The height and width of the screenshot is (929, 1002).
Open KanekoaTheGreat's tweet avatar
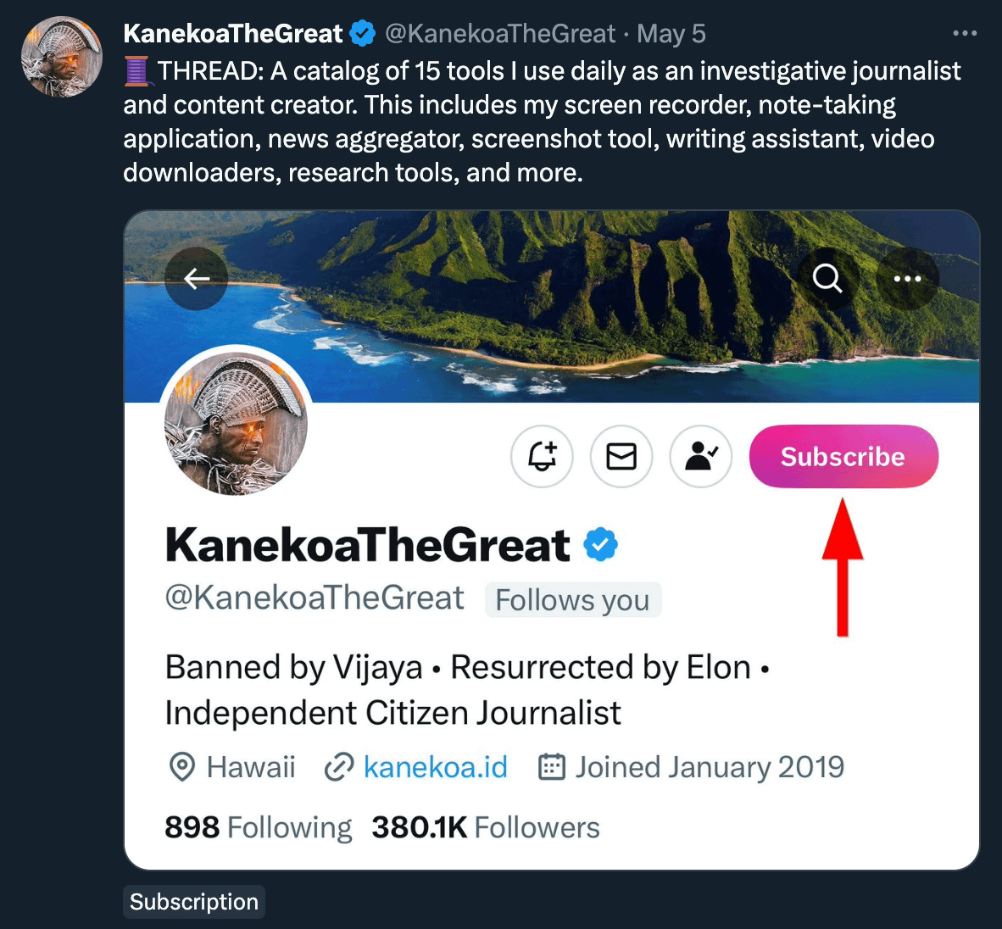point(61,56)
